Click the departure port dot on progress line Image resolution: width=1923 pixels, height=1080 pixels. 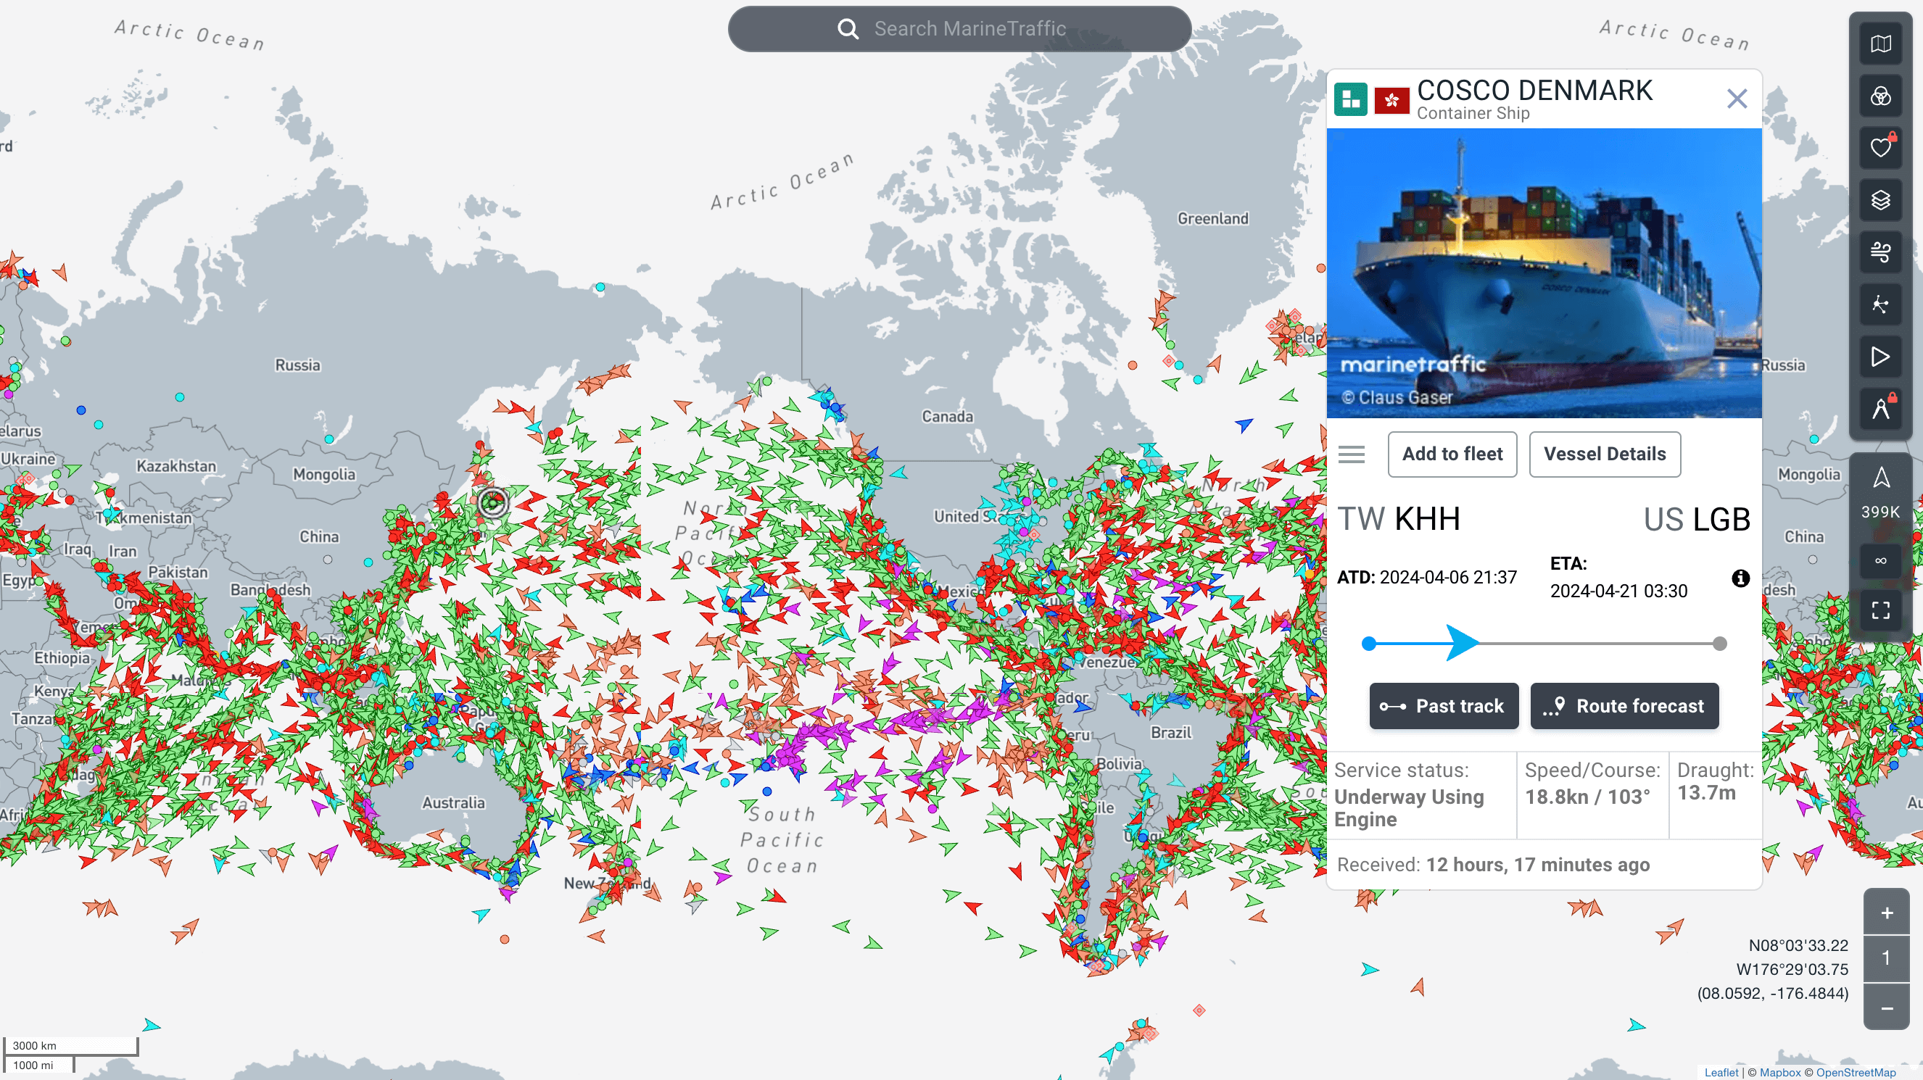click(x=1368, y=644)
